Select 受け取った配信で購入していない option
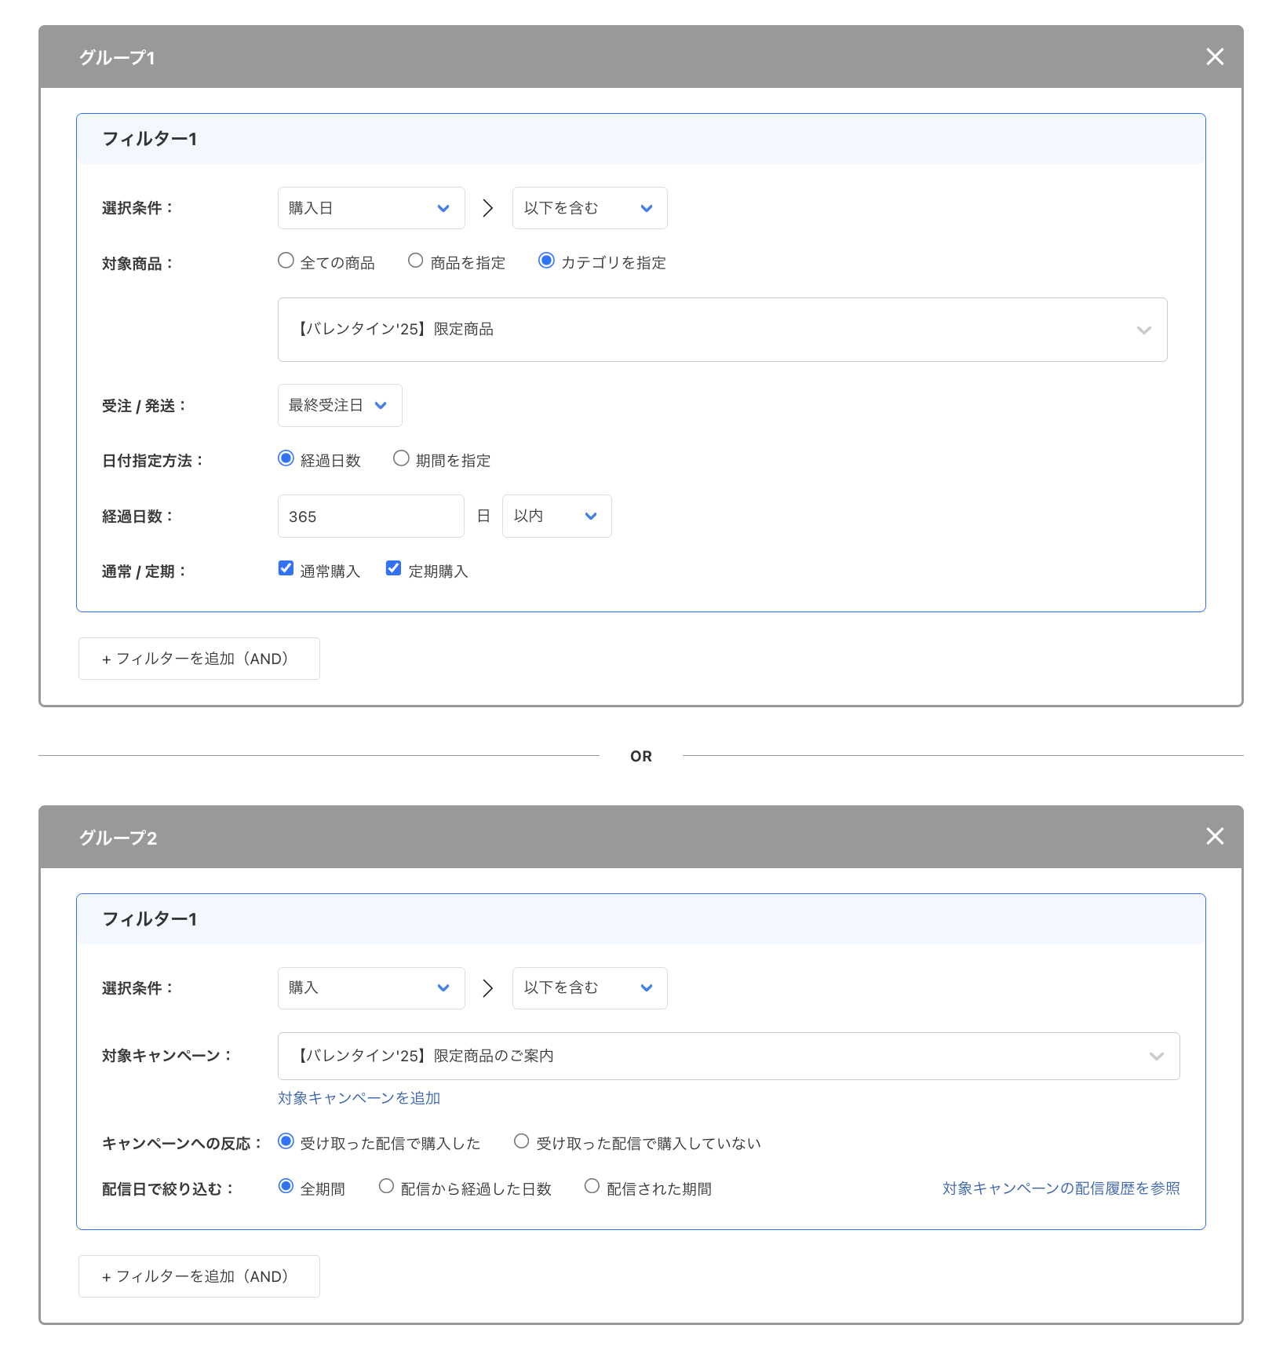1276x1347 pixels. tap(520, 1141)
